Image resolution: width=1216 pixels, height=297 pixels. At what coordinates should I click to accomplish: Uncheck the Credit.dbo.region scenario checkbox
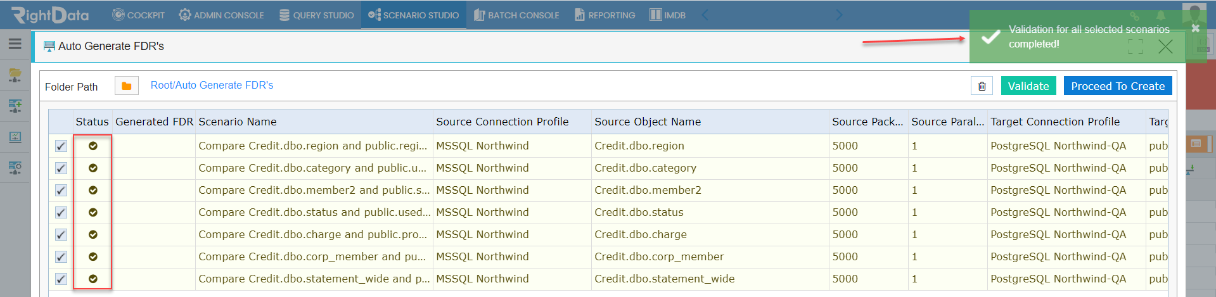[61, 146]
